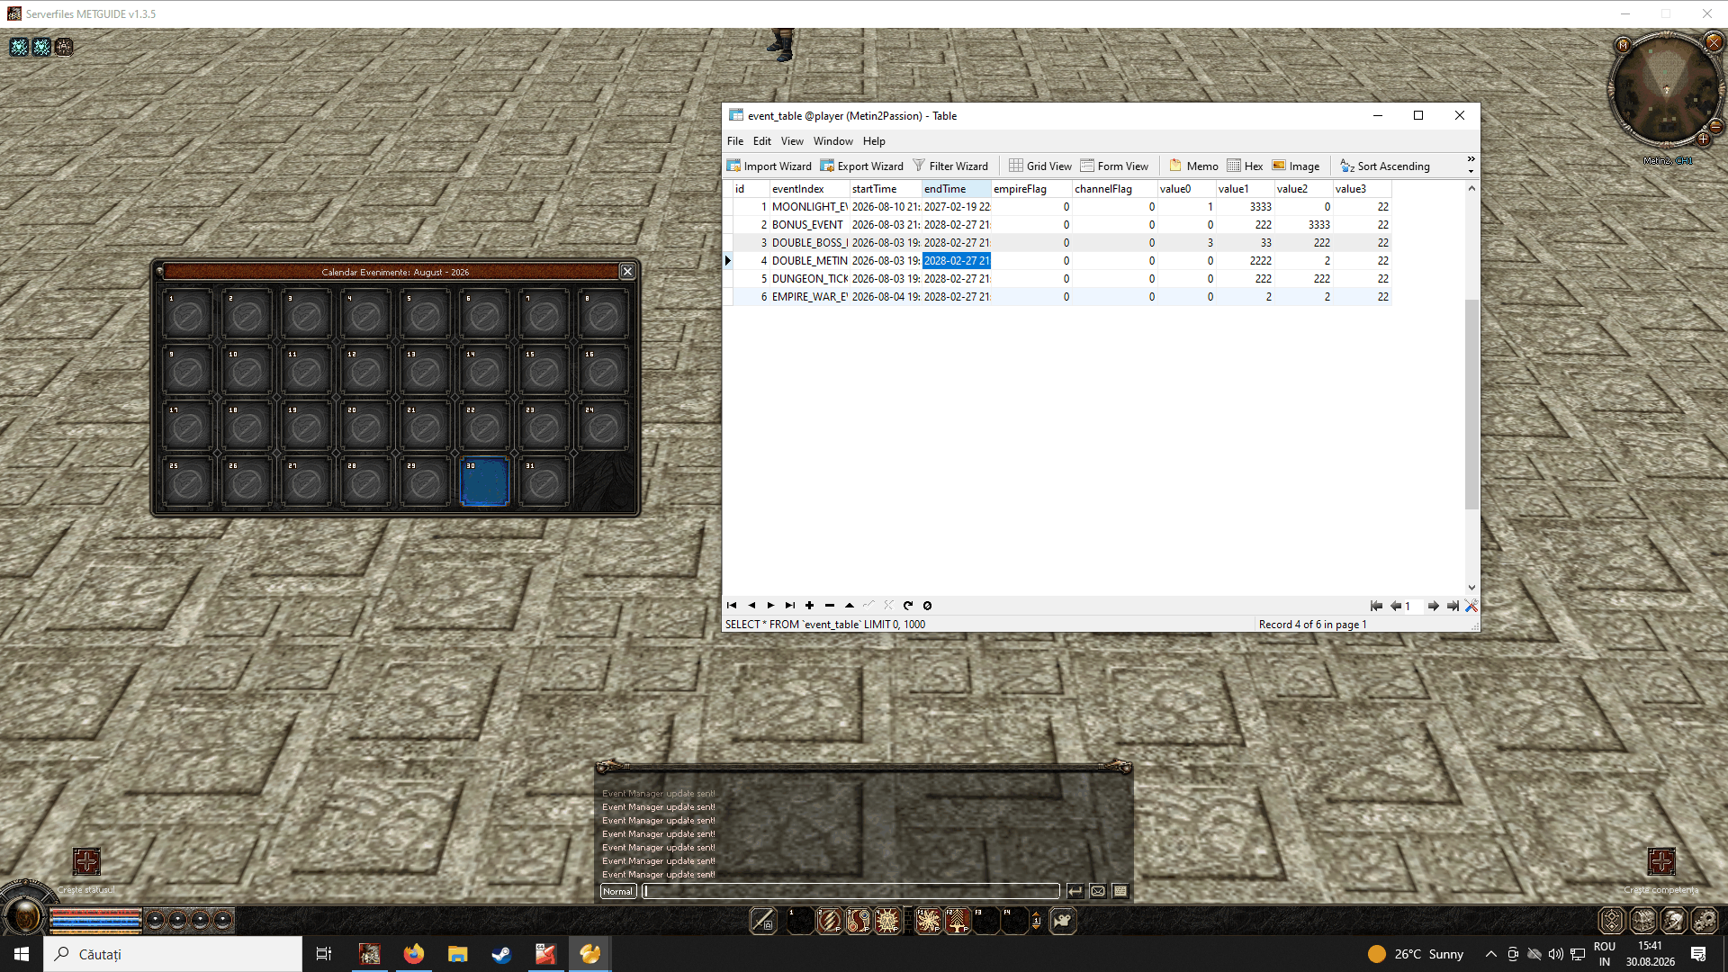The height and width of the screenshot is (972, 1728).
Task: Sort the column ascending
Action: (x=1385, y=166)
